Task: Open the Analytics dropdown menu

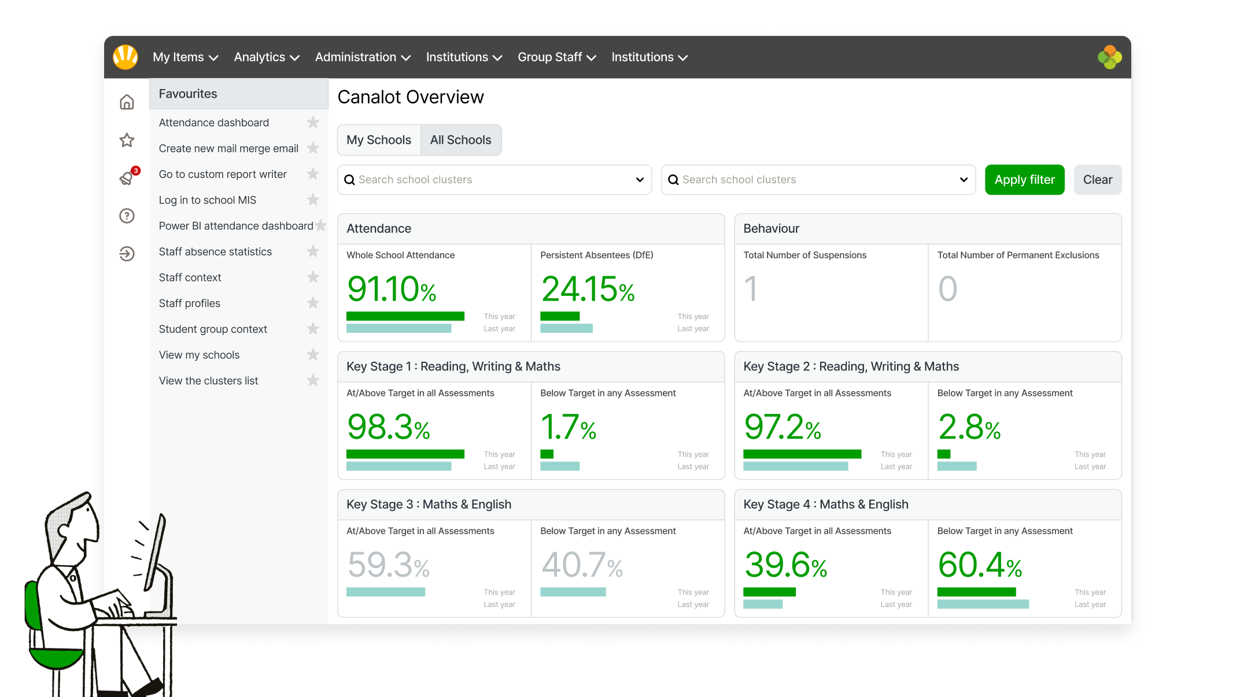Action: tap(266, 57)
